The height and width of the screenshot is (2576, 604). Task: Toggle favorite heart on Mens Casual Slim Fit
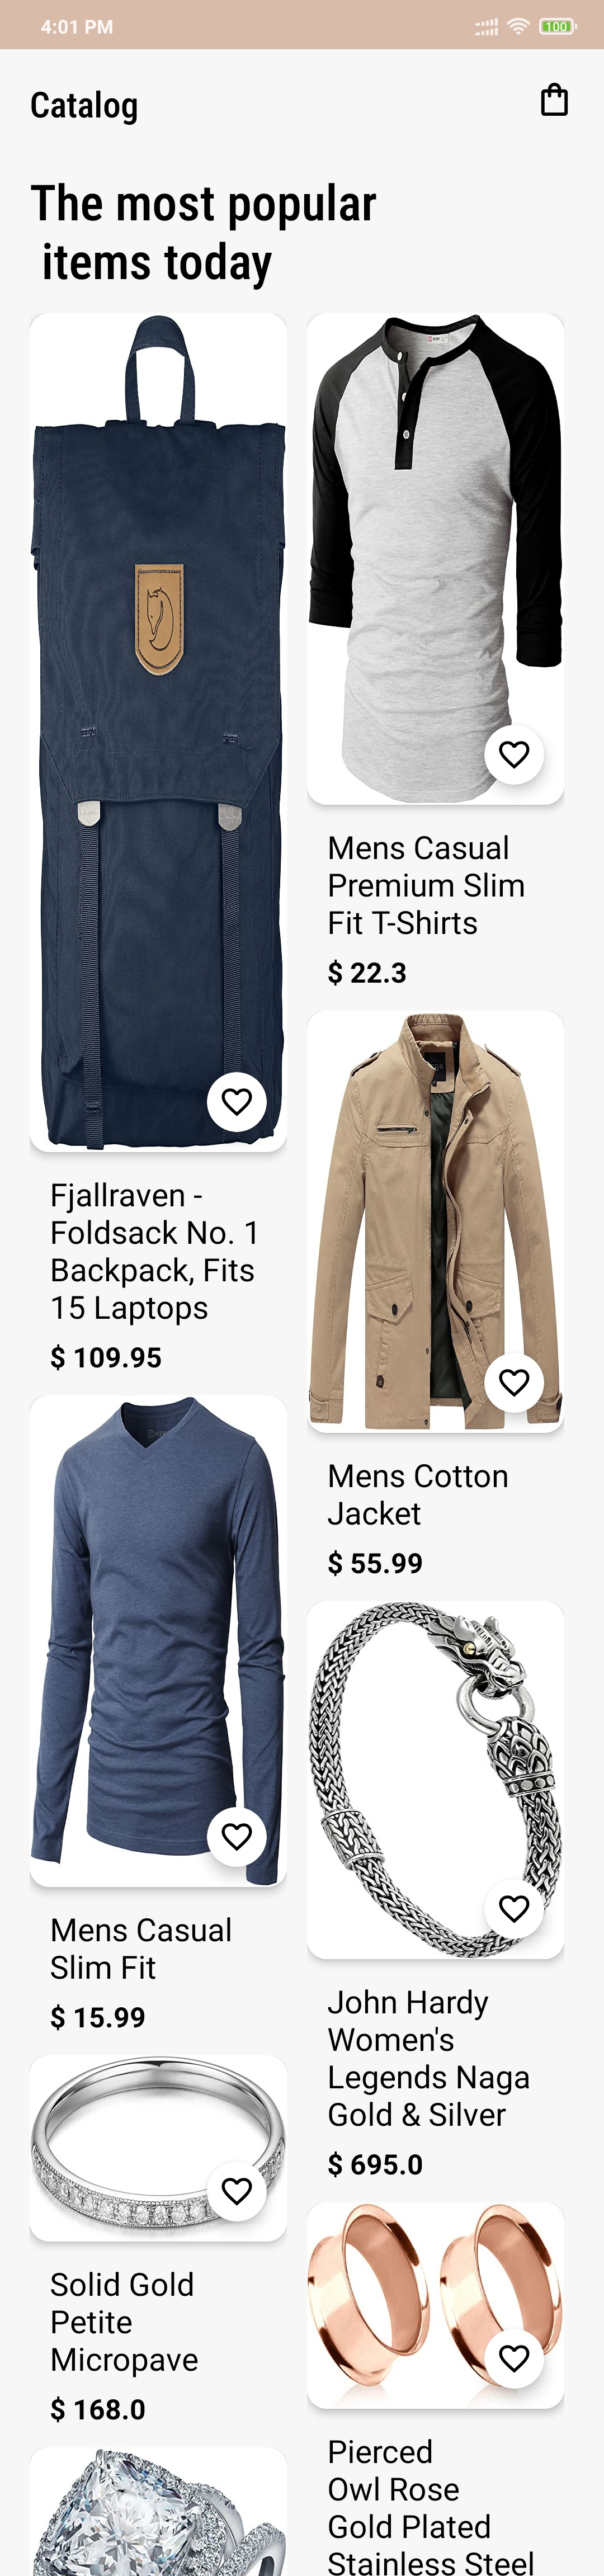click(x=237, y=1836)
